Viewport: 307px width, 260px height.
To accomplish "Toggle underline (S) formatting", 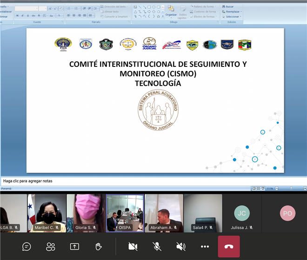I will 28,15.
